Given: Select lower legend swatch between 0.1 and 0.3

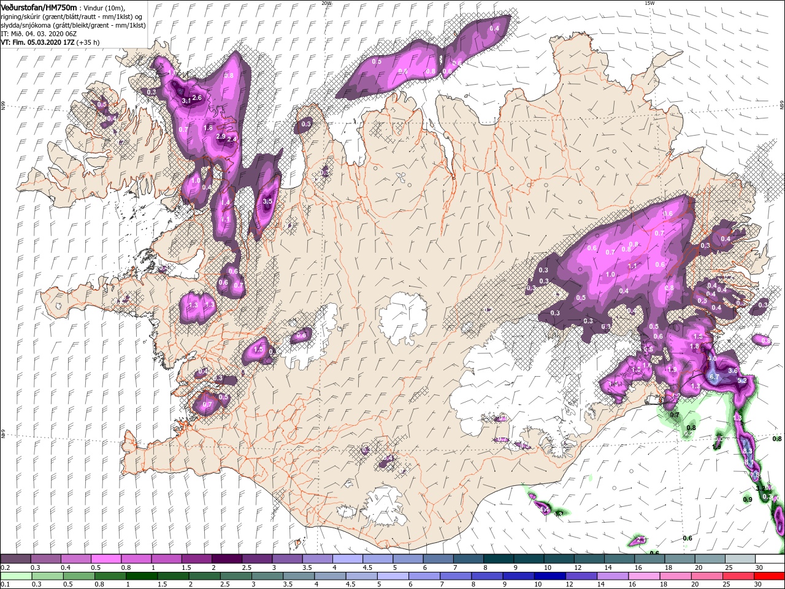Looking at the screenshot, I should [15, 576].
